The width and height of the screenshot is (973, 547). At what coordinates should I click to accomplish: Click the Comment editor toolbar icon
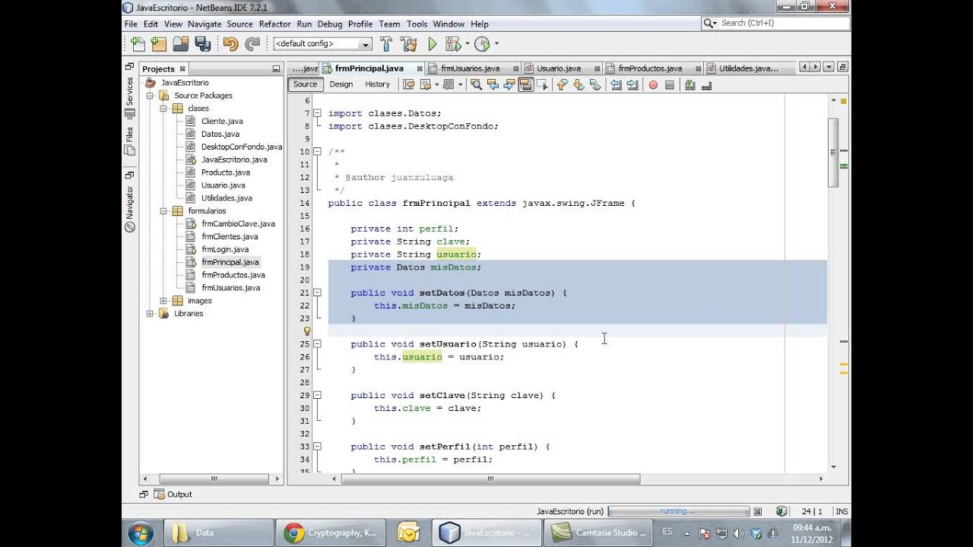[689, 85]
